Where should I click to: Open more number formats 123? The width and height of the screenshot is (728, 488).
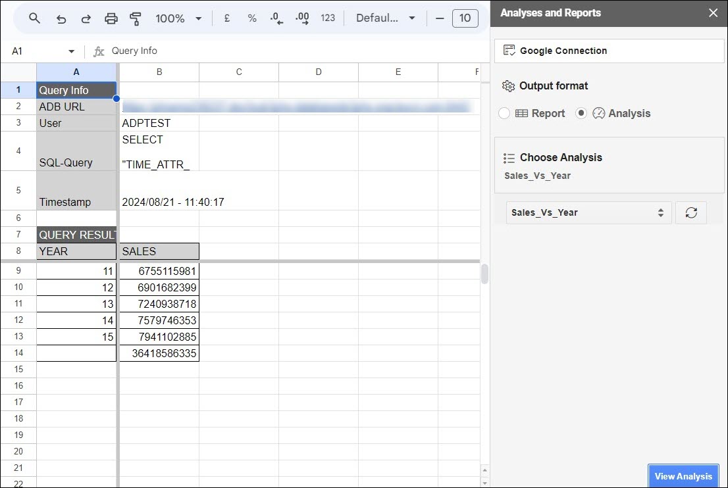328,18
